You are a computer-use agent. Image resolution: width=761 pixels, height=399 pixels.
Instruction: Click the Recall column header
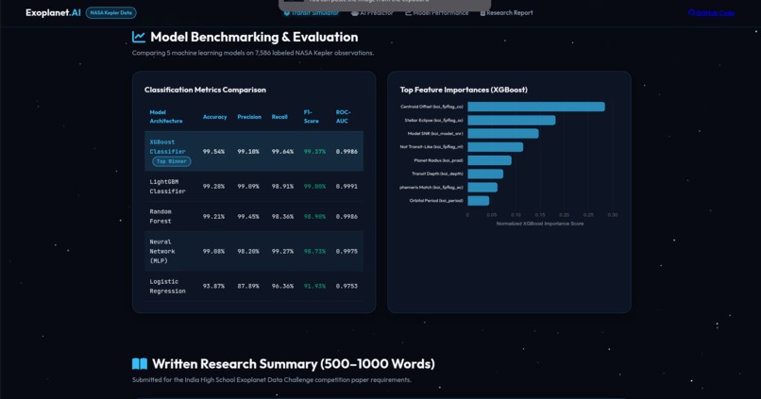point(279,117)
